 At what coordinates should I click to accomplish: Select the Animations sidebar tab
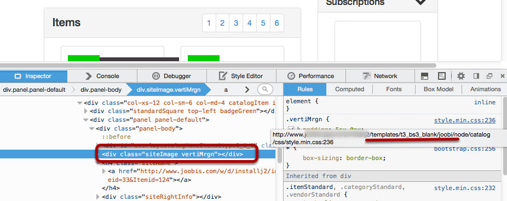[x=485, y=90]
